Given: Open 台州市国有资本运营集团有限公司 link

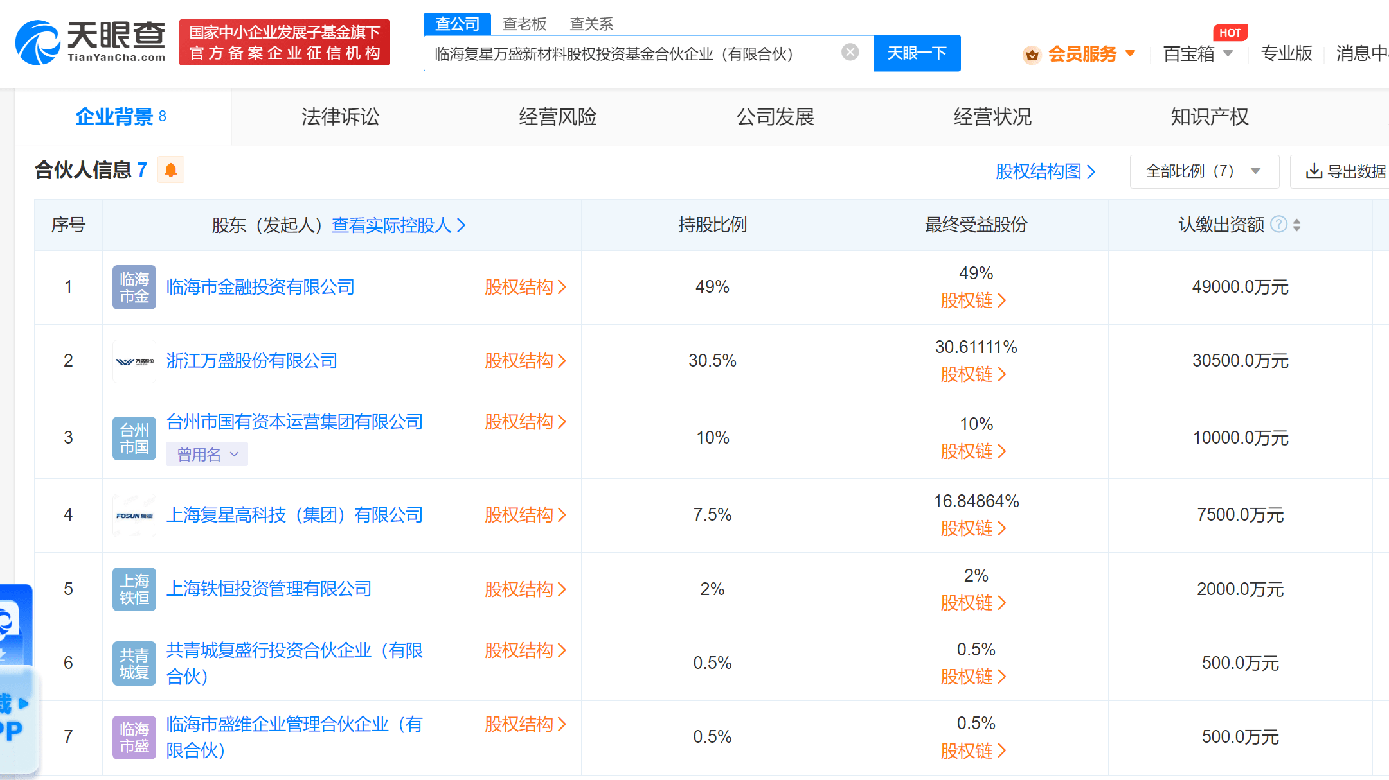Looking at the screenshot, I should [x=294, y=422].
